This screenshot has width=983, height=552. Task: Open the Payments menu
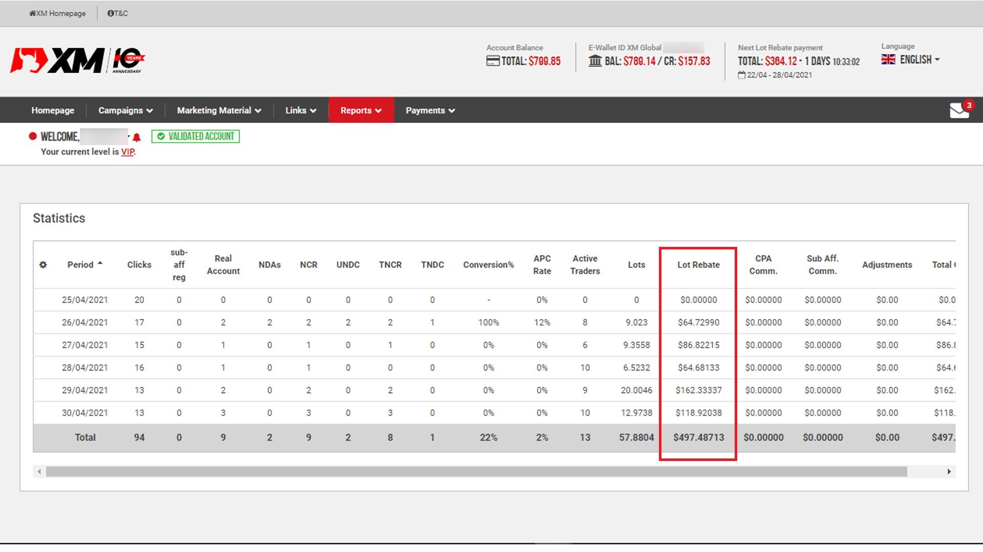point(430,110)
